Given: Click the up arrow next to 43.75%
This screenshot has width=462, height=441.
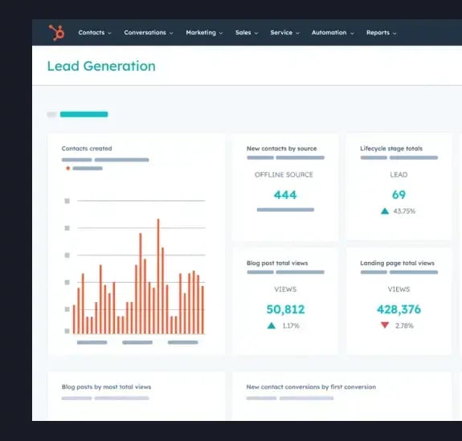Looking at the screenshot, I should 385,211.
